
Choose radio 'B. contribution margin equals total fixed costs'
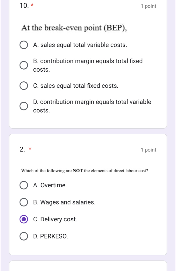[24, 65]
